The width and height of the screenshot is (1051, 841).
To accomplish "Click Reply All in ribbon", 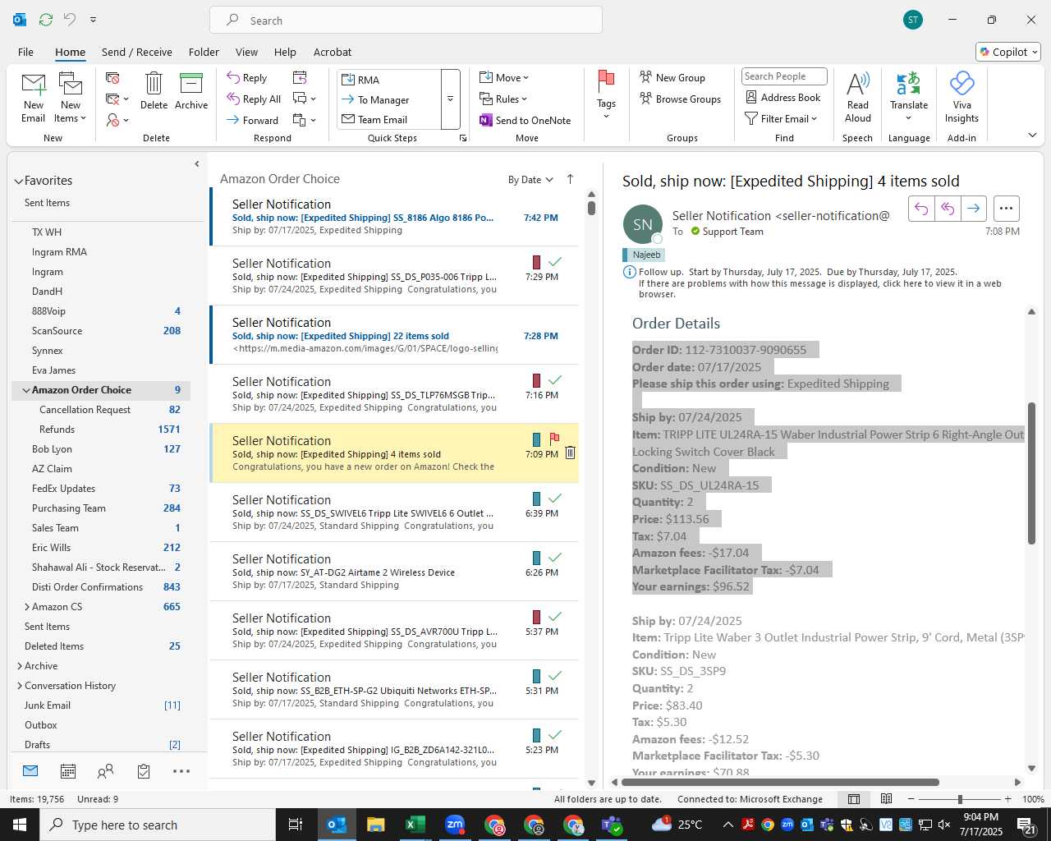I will point(254,99).
